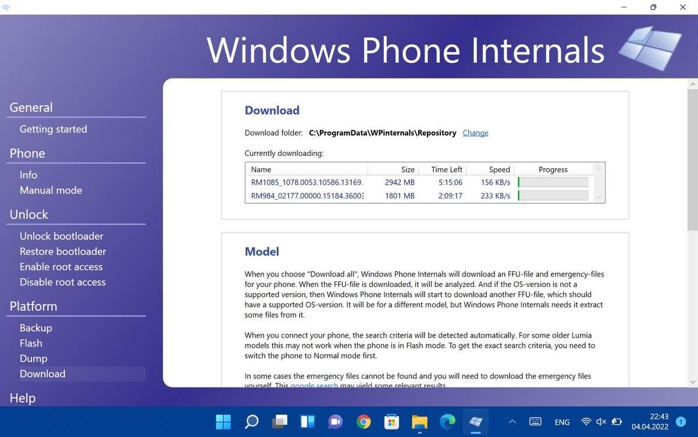Select the RM1085 download row name
698x437 pixels.
click(x=307, y=182)
